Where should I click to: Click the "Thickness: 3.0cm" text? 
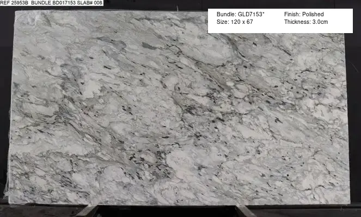tap(306, 22)
